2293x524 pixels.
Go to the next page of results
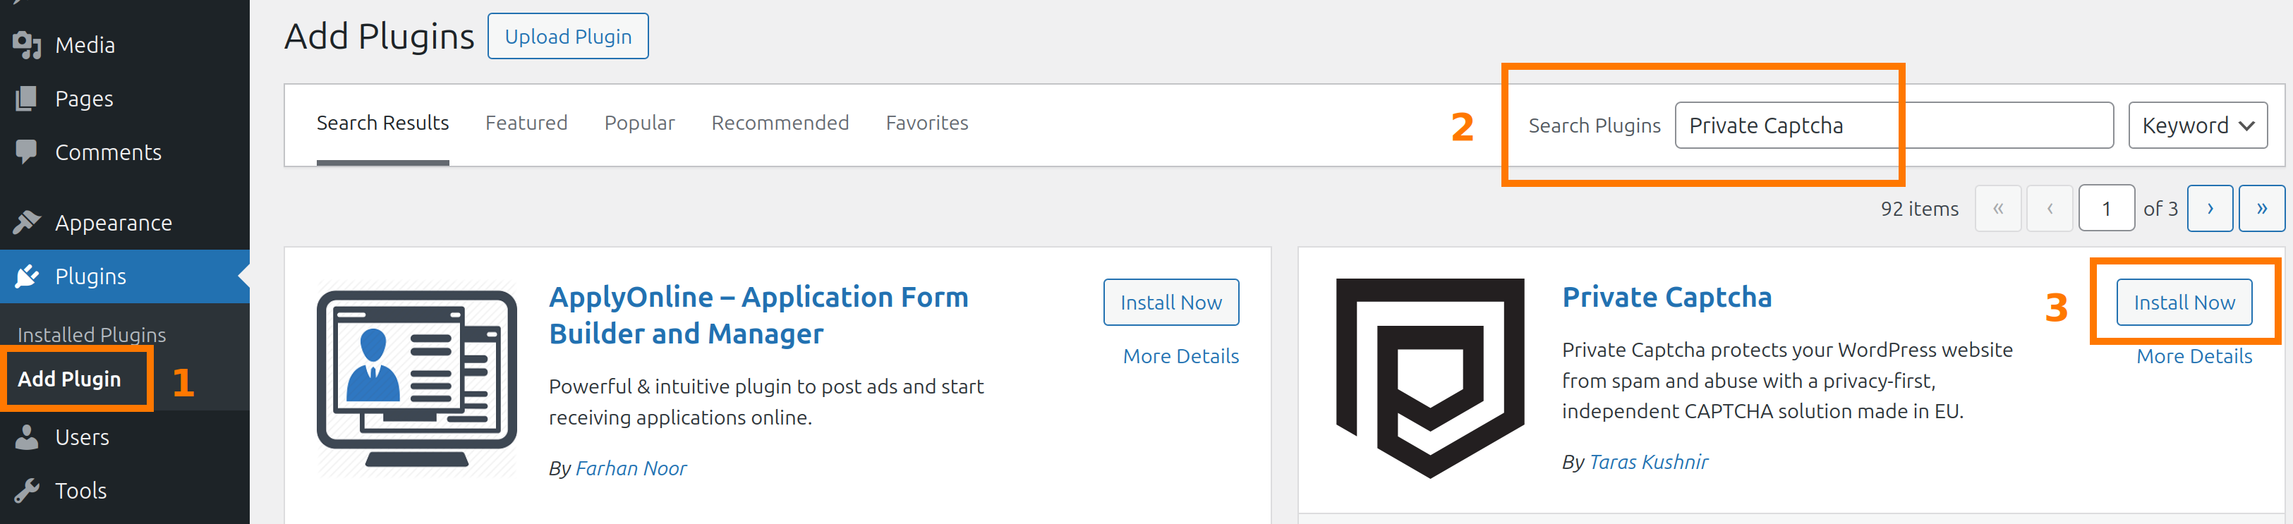2210,207
